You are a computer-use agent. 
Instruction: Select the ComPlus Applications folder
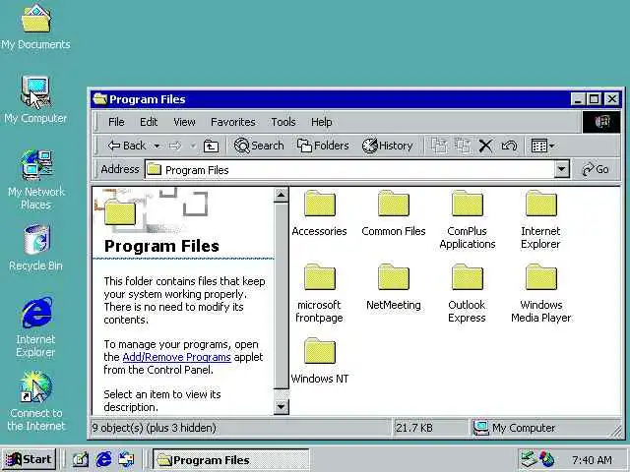click(x=468, y=219)
